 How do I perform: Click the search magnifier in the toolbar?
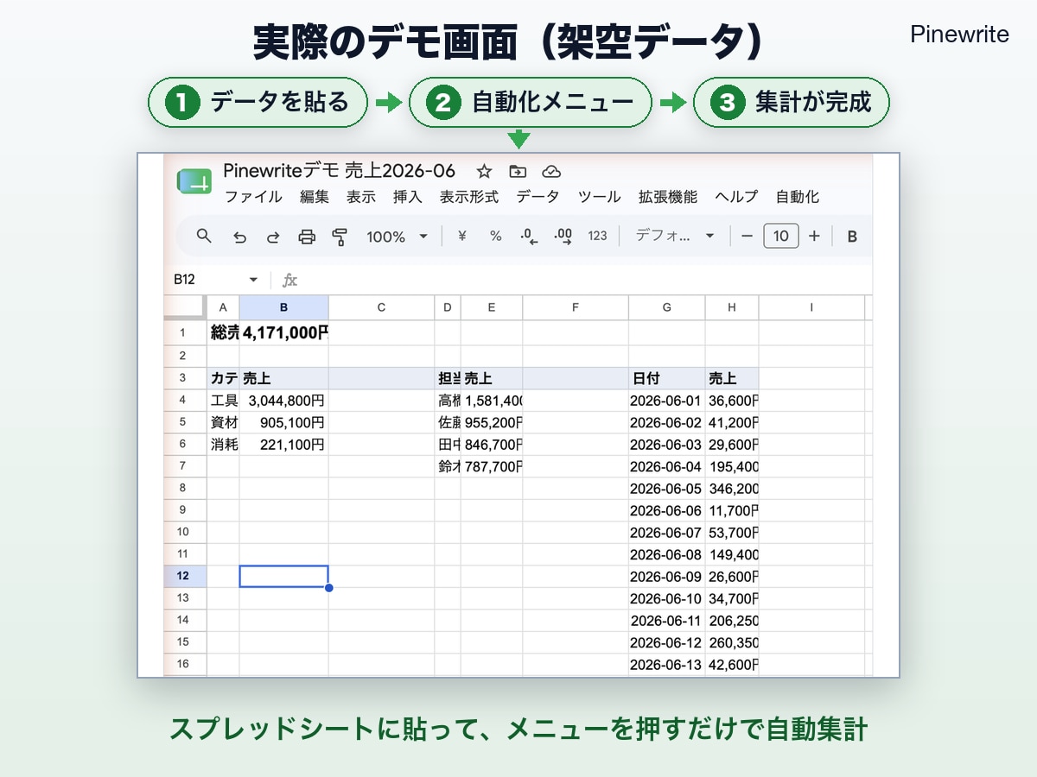click(x=204, y=236)
